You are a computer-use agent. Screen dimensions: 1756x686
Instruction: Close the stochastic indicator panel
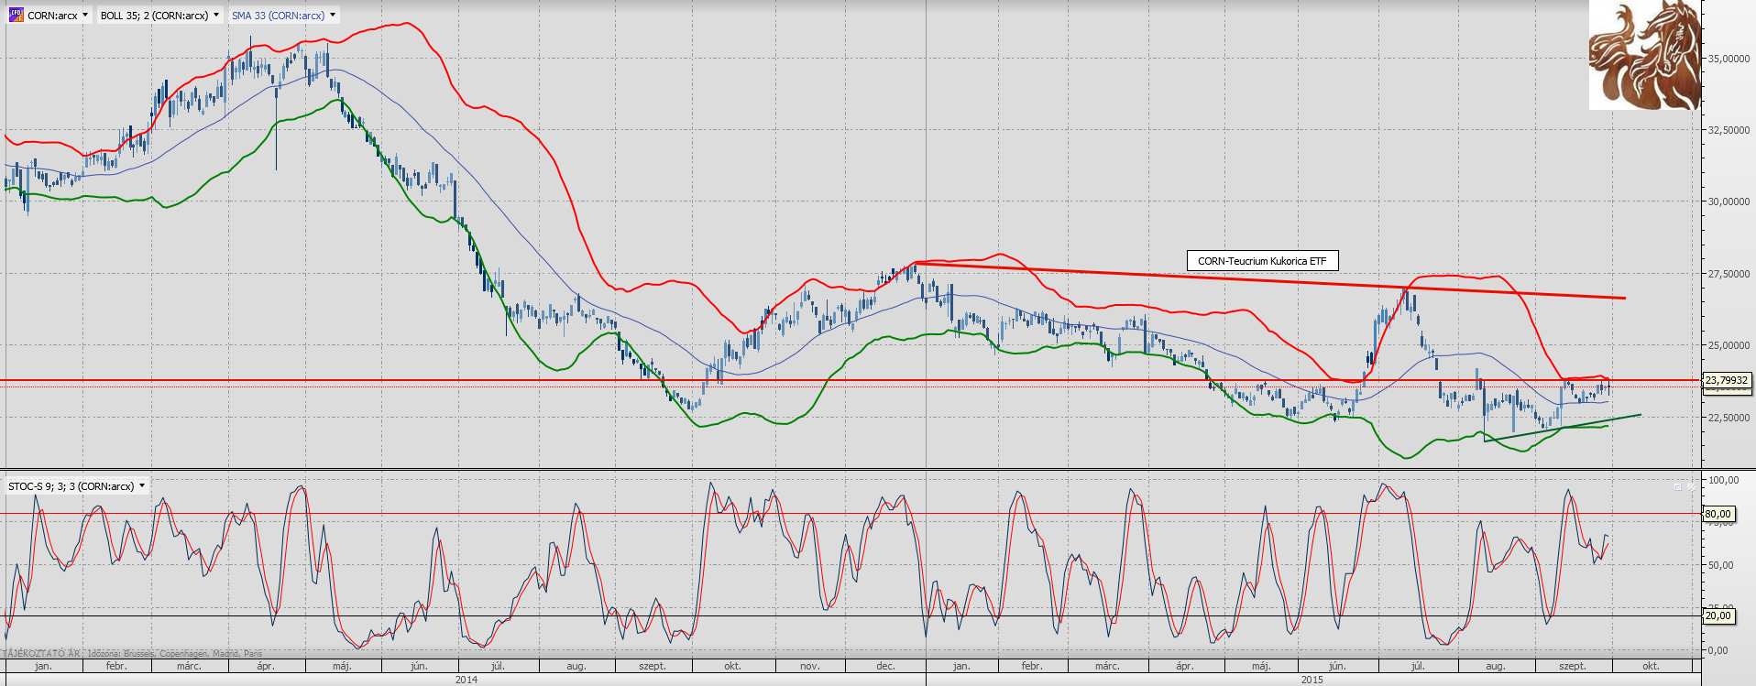tap(1692, 486)
